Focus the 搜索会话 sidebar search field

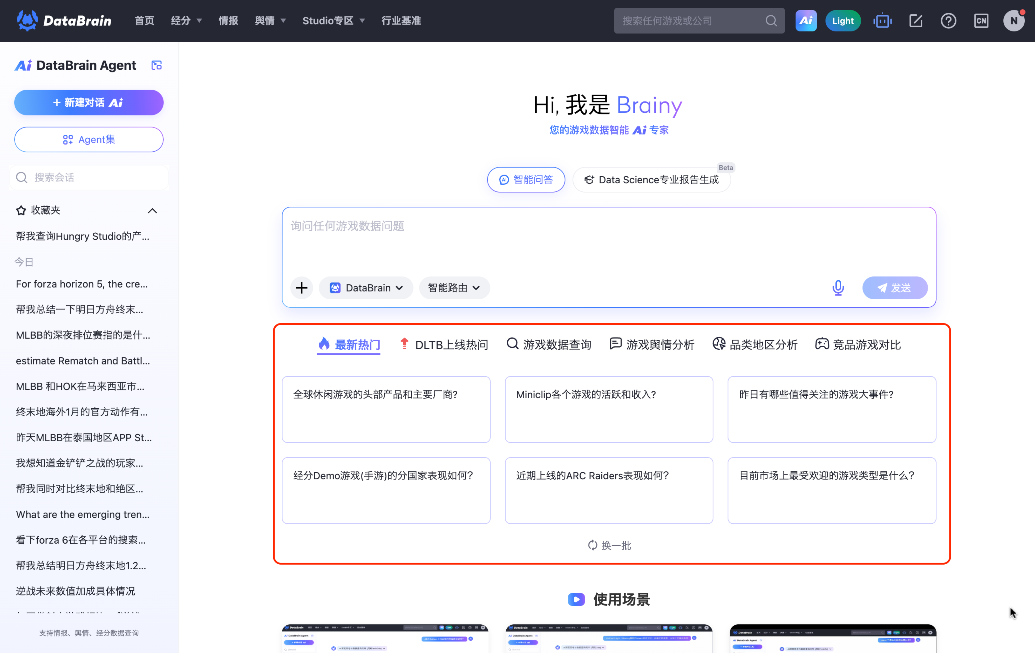point(88,177)
